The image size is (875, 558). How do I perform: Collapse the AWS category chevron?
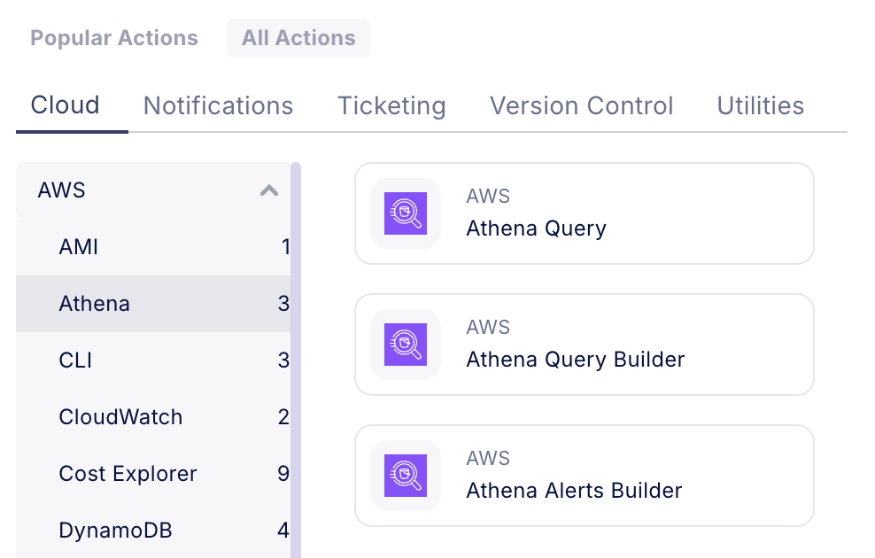[269, 190]
